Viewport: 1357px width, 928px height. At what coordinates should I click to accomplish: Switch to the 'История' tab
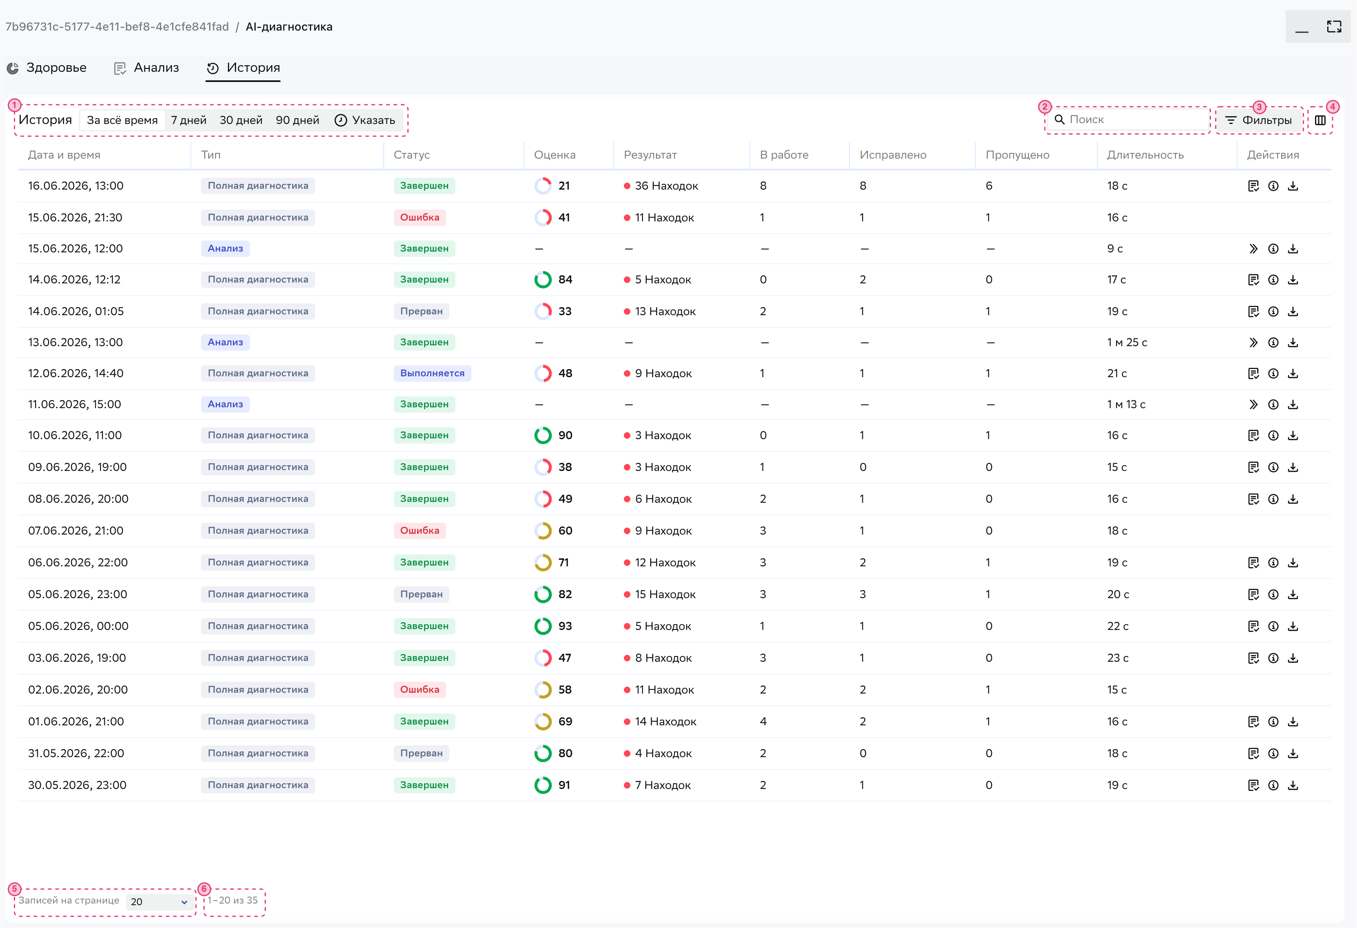pyautogui.click(x=243, y=68)
